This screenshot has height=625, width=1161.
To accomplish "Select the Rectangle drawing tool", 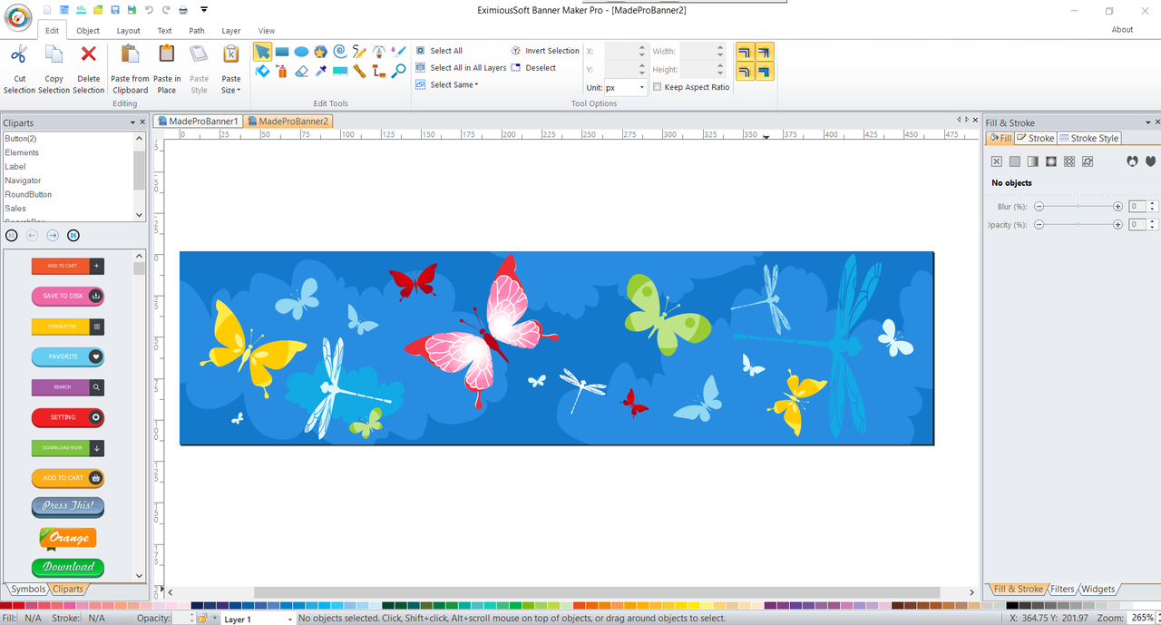I will tap(282, 52).
